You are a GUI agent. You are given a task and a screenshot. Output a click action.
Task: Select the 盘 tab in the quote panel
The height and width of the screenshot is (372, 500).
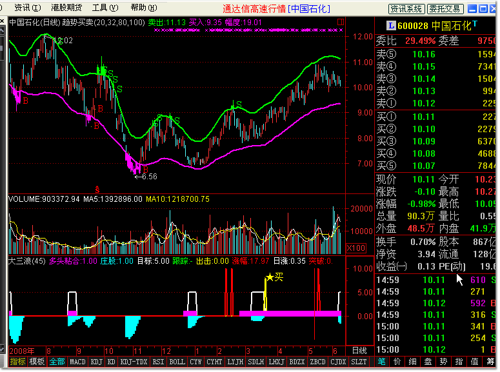[x=428, y=362]
